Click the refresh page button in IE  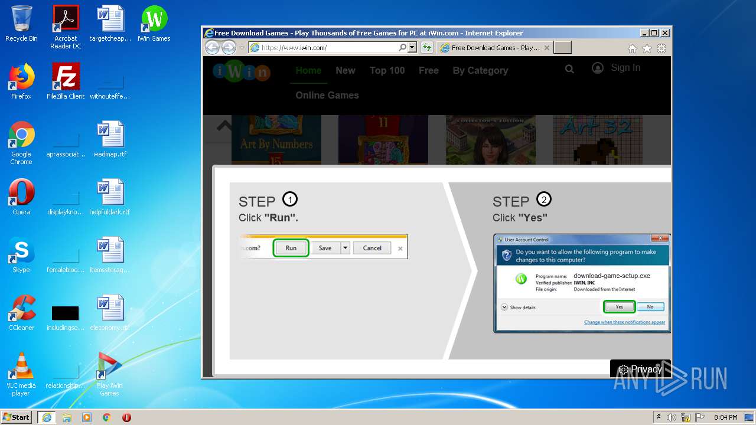pos(427,48)
